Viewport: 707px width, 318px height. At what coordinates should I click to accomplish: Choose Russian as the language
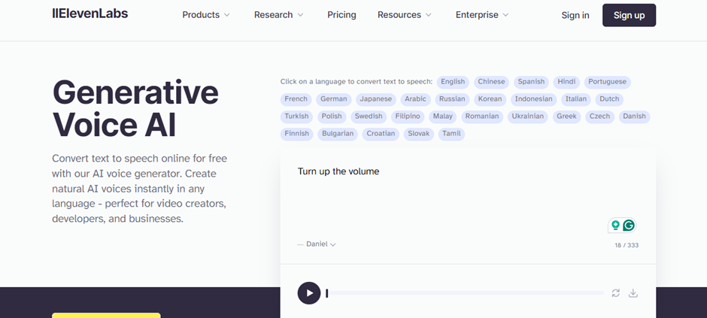(x=452, y=99)
